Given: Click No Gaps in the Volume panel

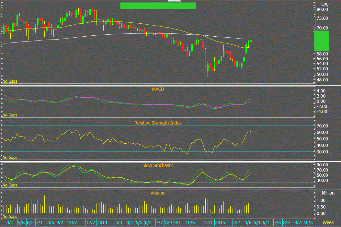Looking at the screenshot, I should (10, 217).
